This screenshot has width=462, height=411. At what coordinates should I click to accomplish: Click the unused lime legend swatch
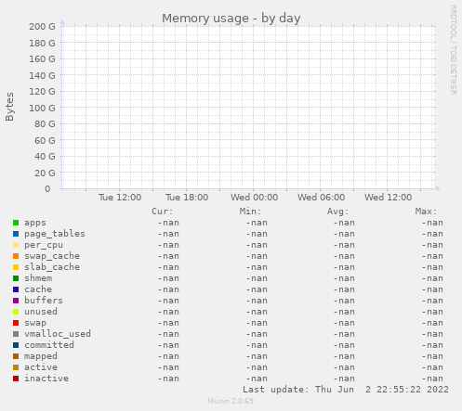[16, 312]
